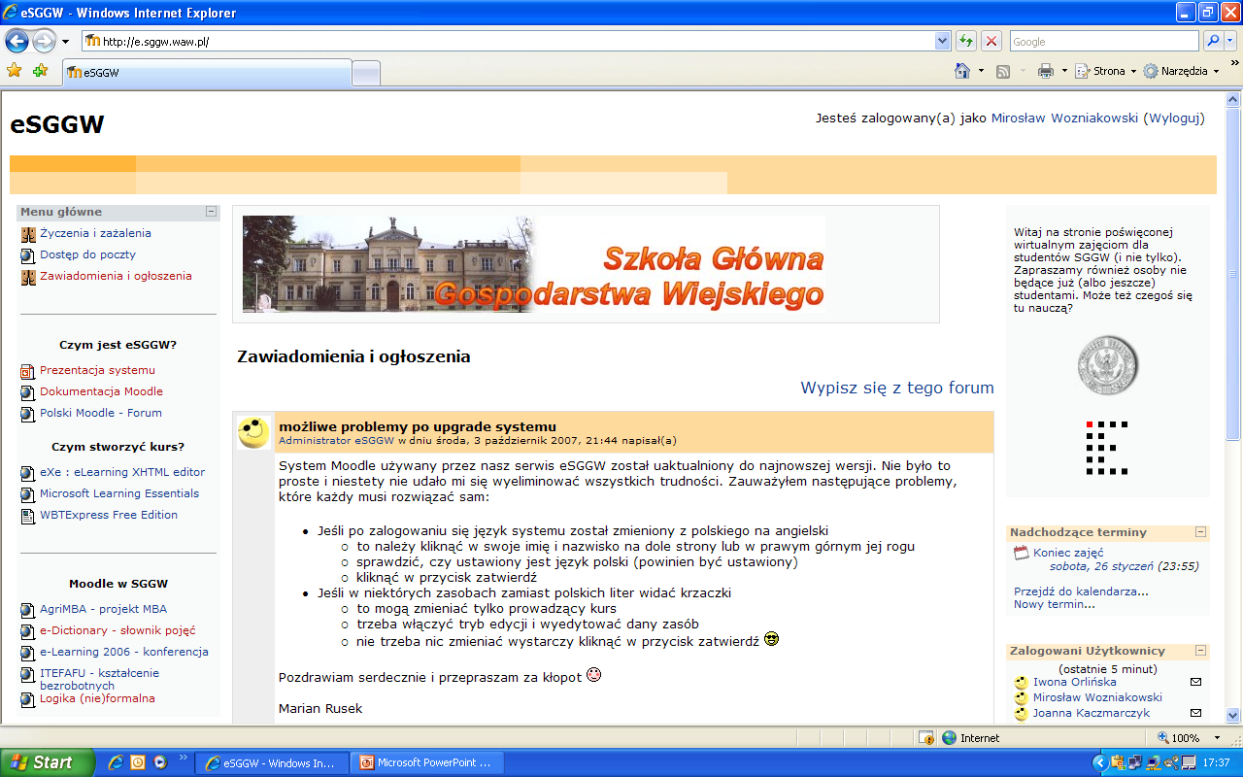This screenshot has width=1243, height=777.
Task: Click the icon beside eXe eLearning XHTML editor
Action: point(28,473)
